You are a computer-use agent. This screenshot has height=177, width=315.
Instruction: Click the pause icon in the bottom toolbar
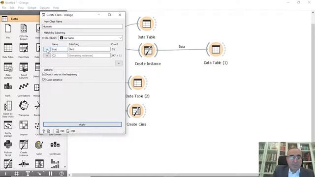[50, 174]
